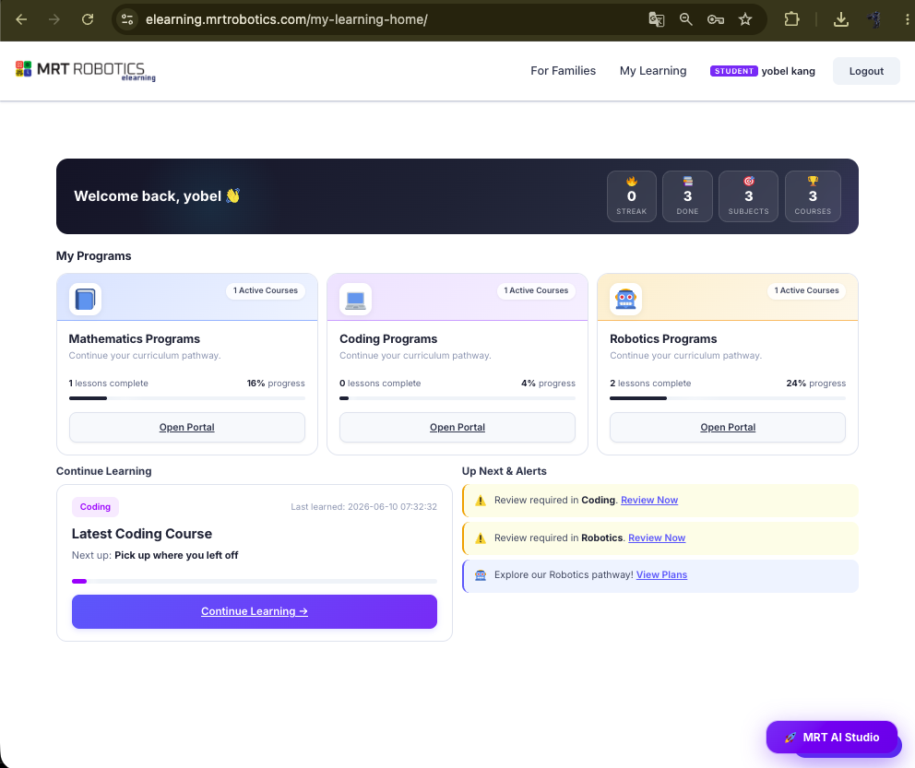Click the browser address bar URL
Screen dimensions: 915x768
(286, 19)
